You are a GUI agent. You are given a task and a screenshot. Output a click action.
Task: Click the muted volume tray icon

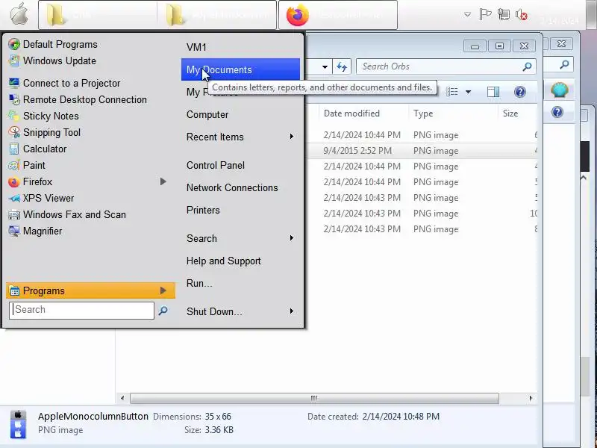click(x=521, y=15)
